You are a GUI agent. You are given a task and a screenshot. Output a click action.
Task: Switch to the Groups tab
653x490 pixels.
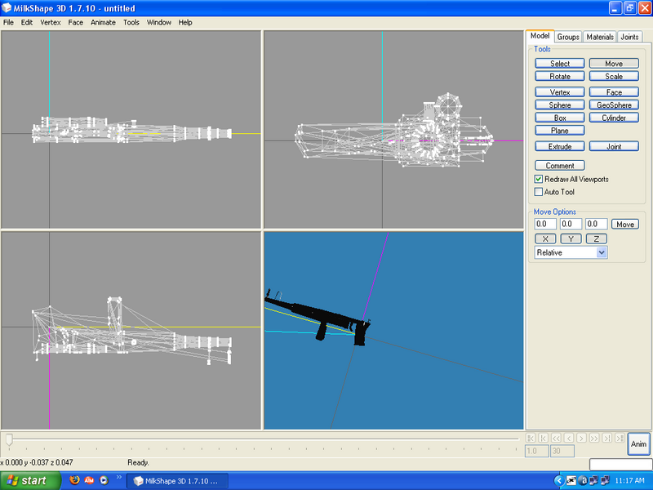[568, 37]
